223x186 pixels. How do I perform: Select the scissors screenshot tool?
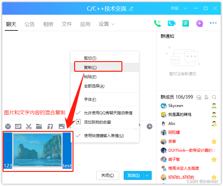tap(28, 126)
